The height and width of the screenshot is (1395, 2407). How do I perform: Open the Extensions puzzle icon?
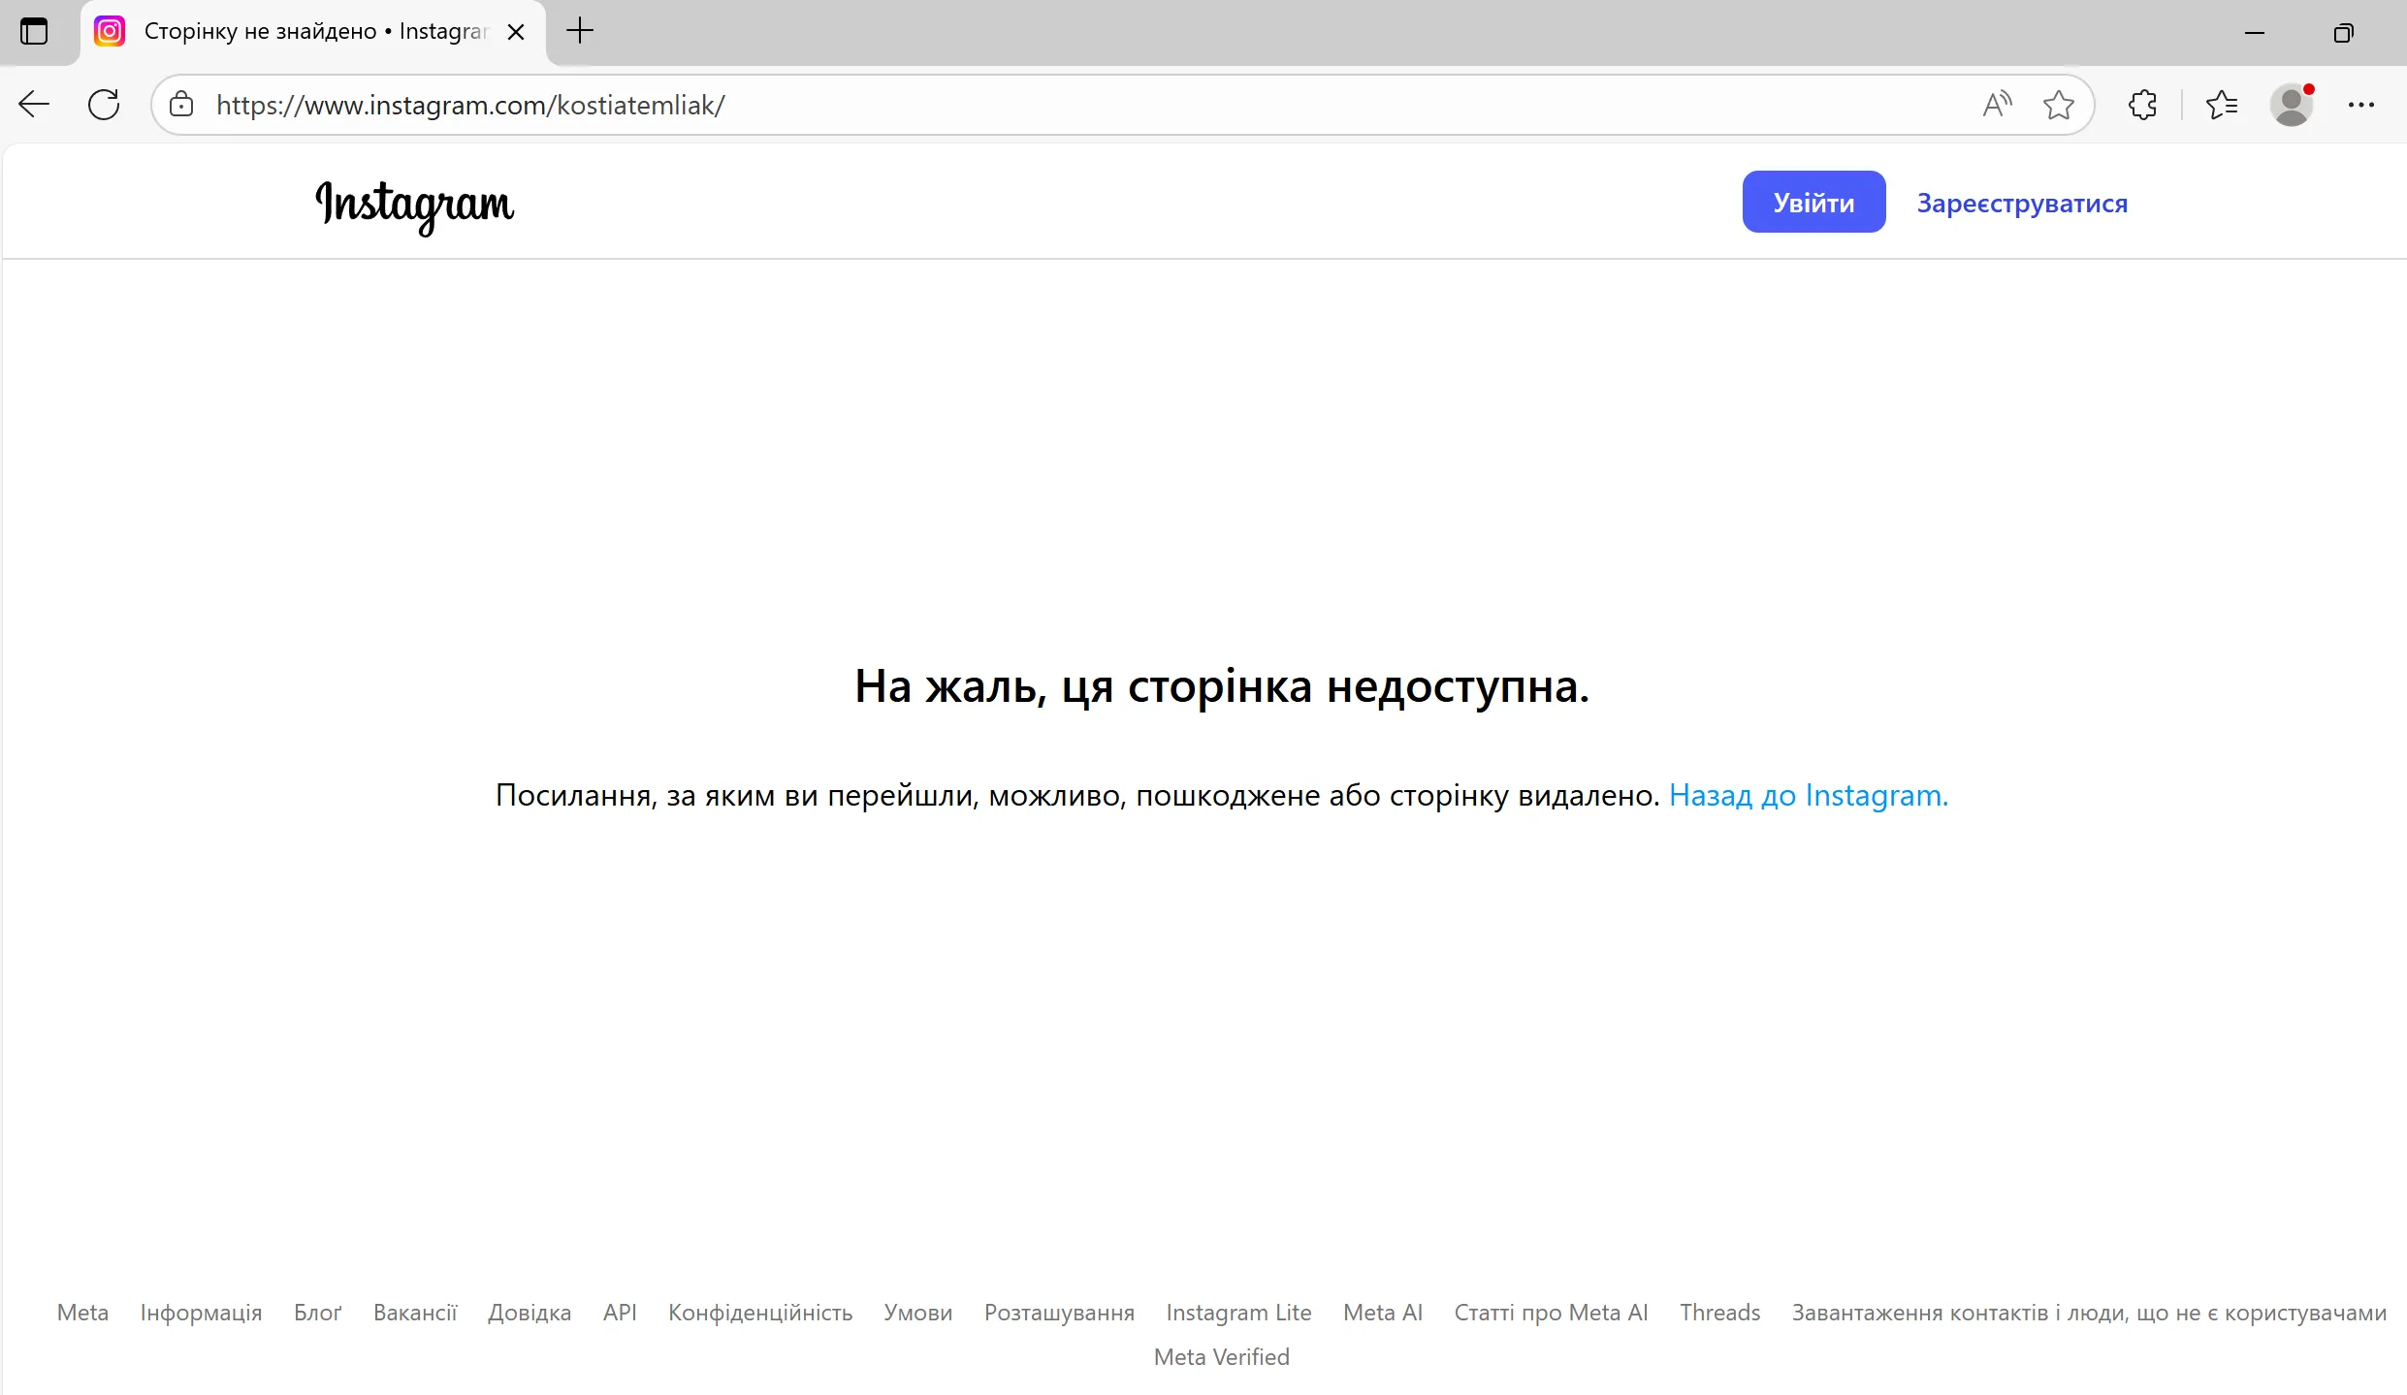[2142, 105]
